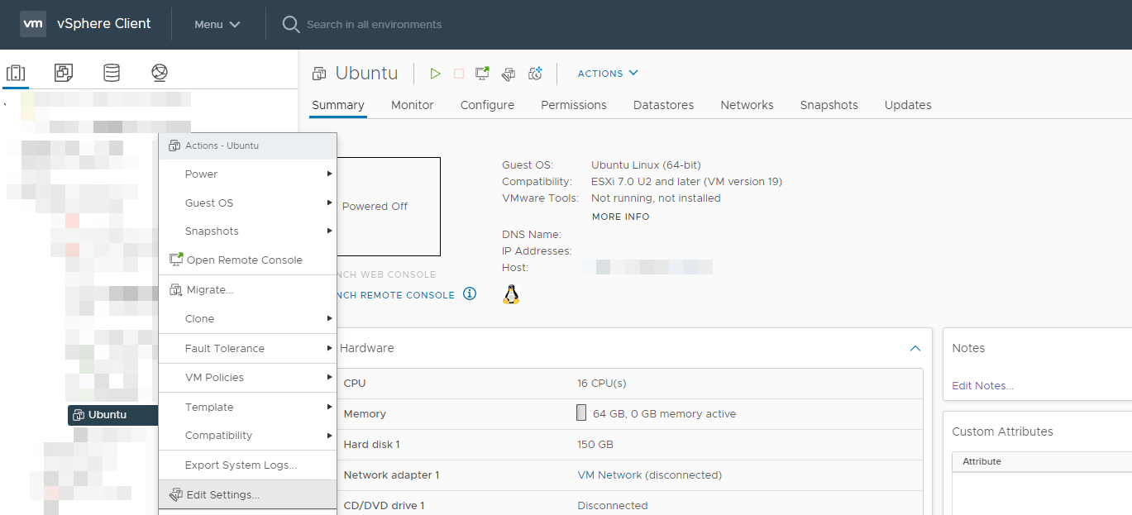
Task: Take a snapshot using the toolbar icon
Action: click(x=535, y=74)
